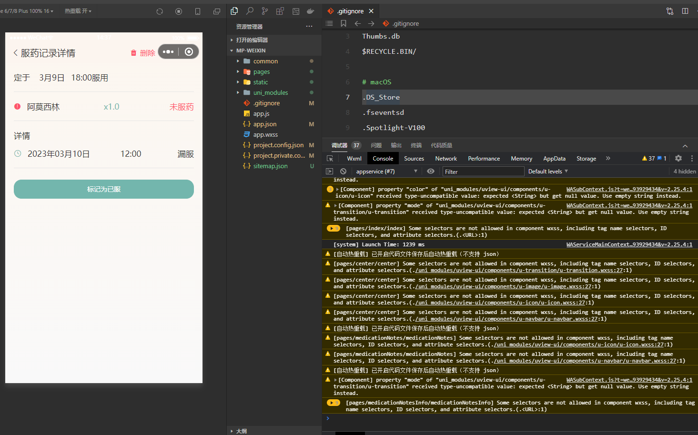This screenshot has height=435, width=698.
Task: Open the appservice (#7) context dropdown
Action: point(386,172)
